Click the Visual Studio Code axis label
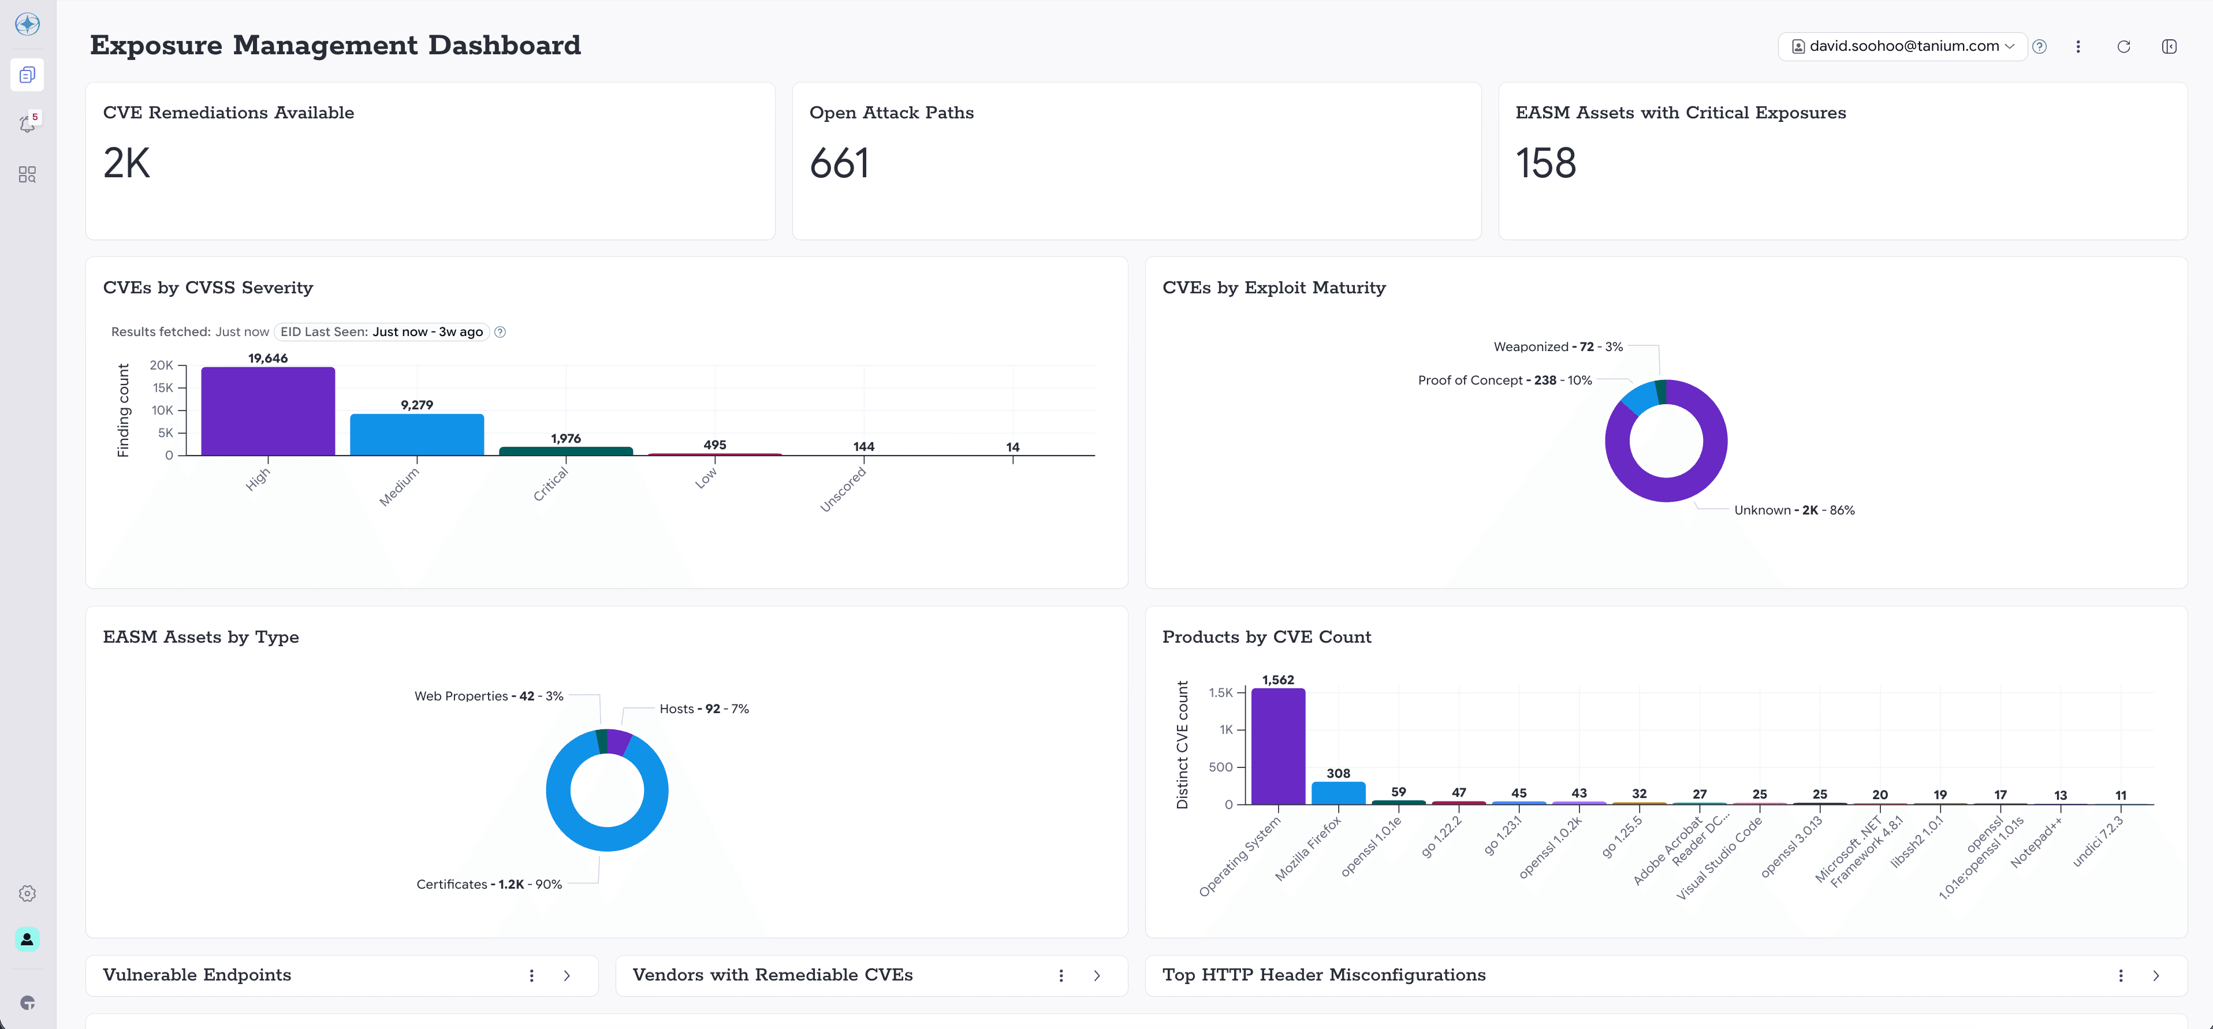This screenshot has height=1029, width=2213. click(x=1719, y=858)
